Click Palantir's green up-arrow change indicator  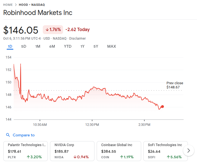[x=28, y=157]
